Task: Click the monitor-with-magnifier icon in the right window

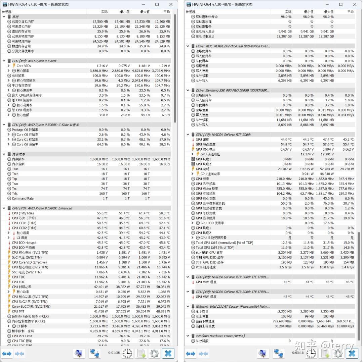Action: (263, 353)
